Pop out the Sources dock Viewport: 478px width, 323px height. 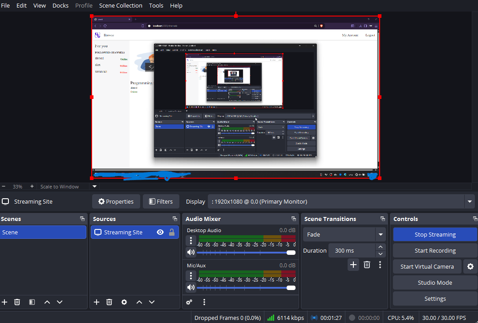(x=174, y=219)
